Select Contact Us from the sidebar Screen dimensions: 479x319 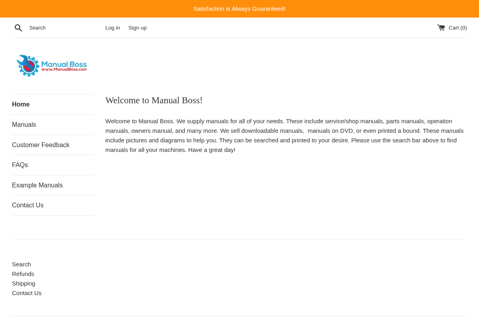pyautogui.click(x=28, y=205)
